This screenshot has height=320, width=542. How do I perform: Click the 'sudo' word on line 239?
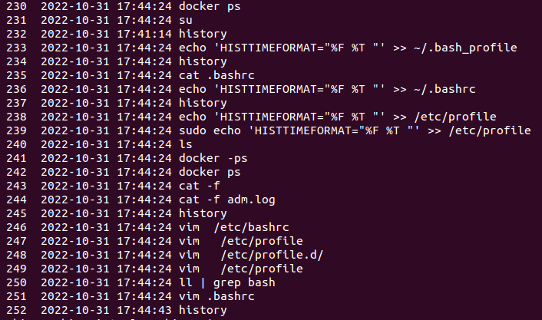[x=193, y=130]
